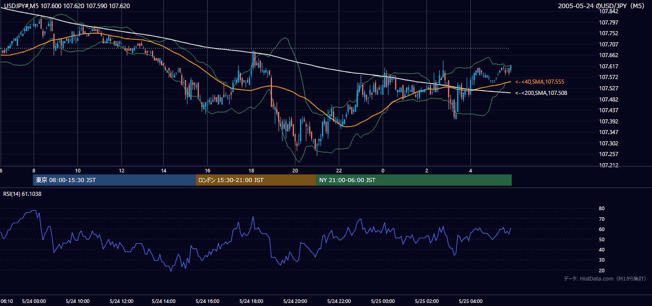Select the 2005-05-24 のUSD/JPY (M5) heading
Image resolution: width=652 pixels, height=306 pixels.
602,6
